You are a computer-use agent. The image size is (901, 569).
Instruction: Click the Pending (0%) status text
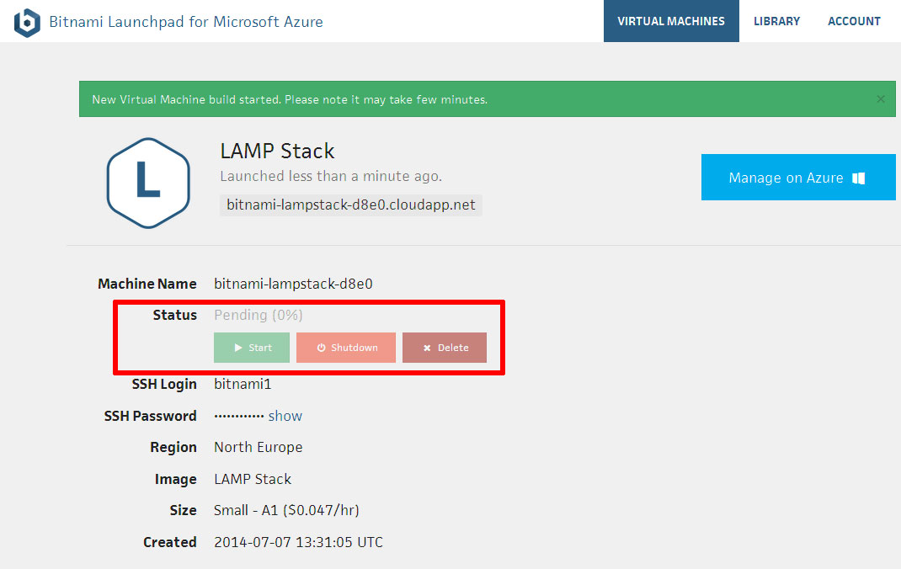[x=258, y=315]
